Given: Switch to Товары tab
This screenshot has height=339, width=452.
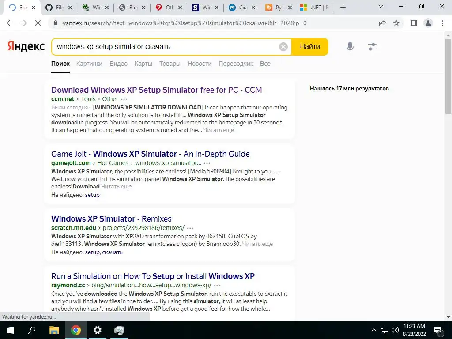Looking at the screenshot, I should pyautogui.click(x=170, y=64).
